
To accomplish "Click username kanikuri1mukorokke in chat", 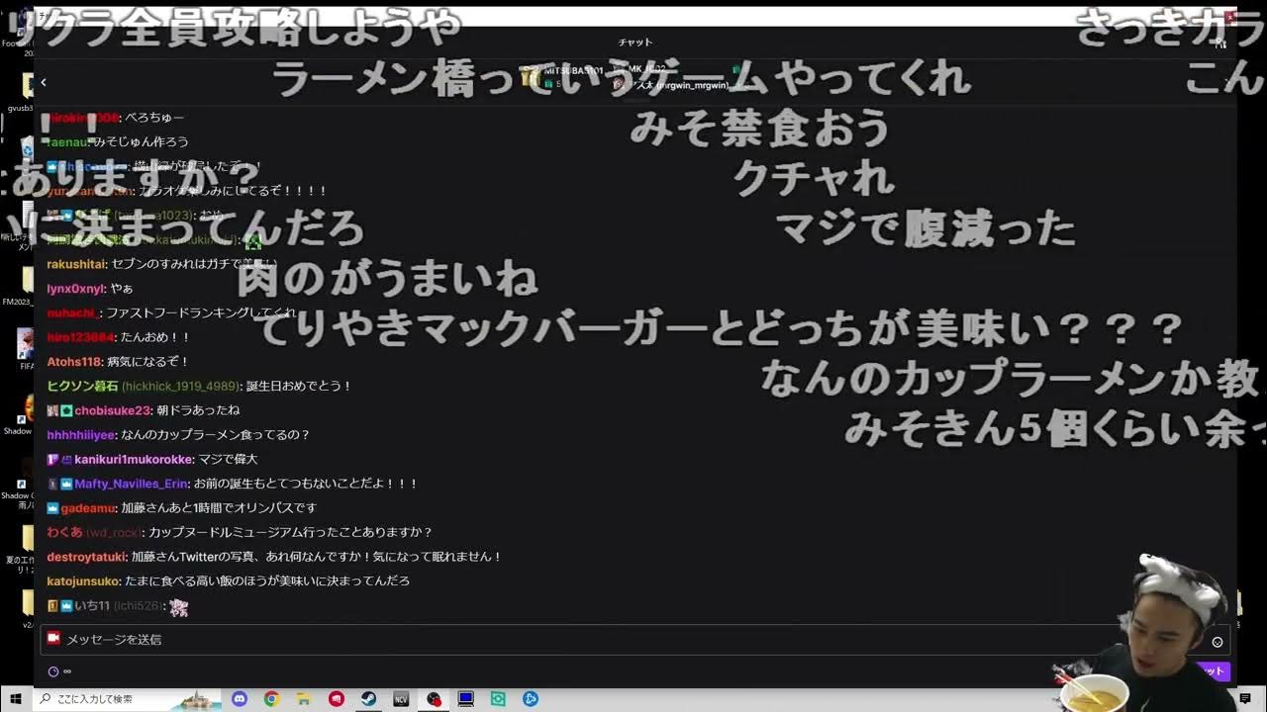I will [134, 459].
